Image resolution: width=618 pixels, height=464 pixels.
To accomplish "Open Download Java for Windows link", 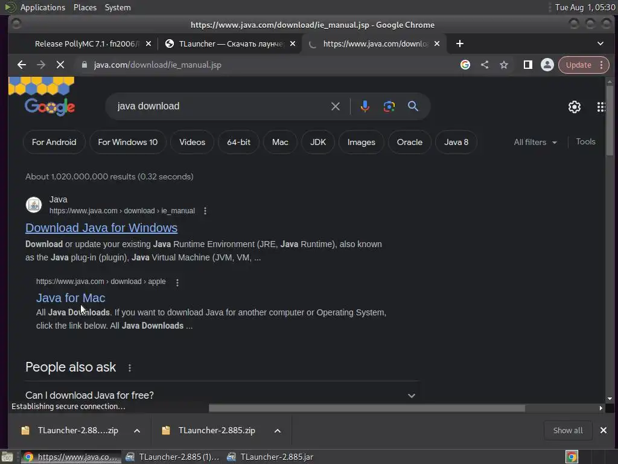I will [101, 228].
